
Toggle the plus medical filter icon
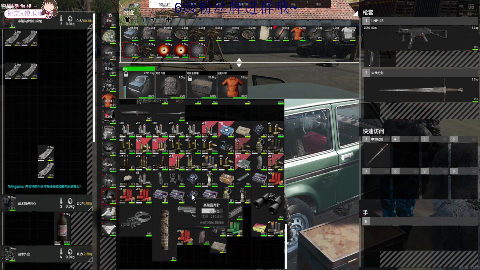[x=168, y=19]
